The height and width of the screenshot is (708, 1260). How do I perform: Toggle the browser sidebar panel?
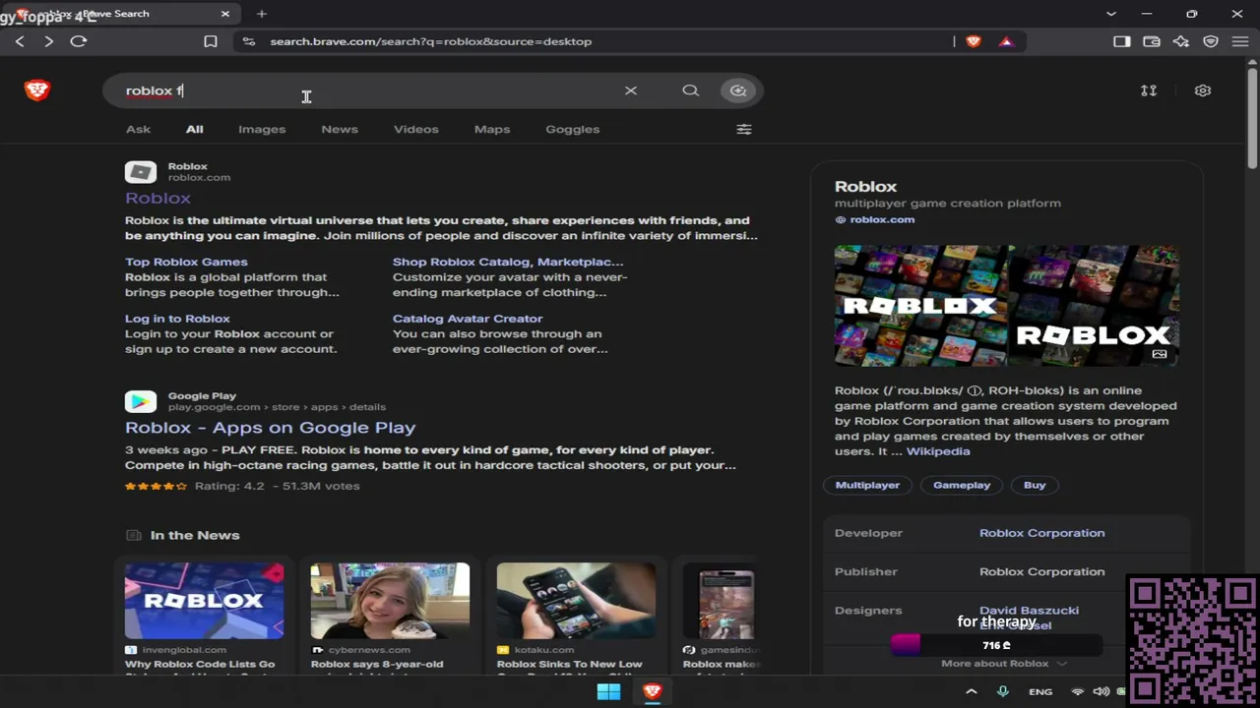point(1121,41)
